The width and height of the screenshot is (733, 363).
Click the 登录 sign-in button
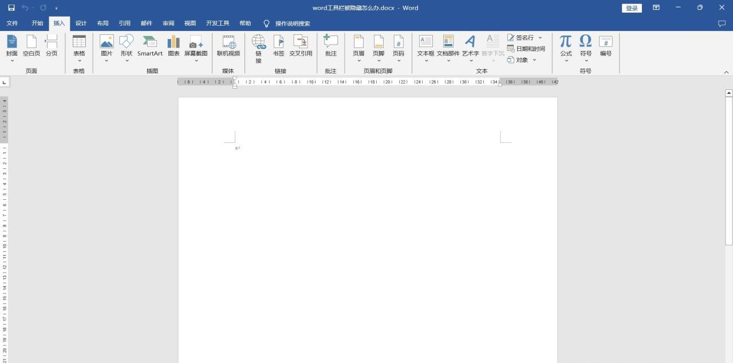pyautogui.click(x=632, y=8)
